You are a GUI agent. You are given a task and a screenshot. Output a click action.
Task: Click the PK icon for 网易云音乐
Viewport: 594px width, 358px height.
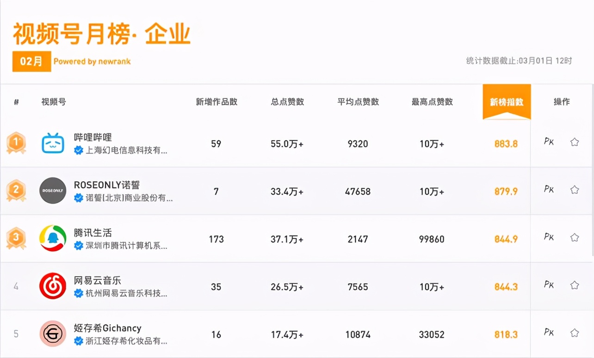click(x=549, y=284)
